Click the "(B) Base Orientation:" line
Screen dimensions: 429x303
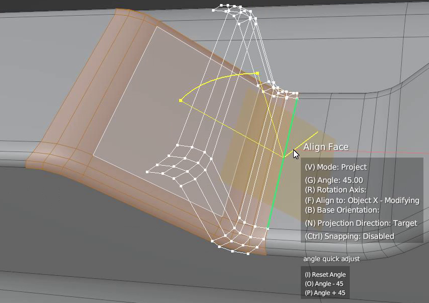point(342,210)
